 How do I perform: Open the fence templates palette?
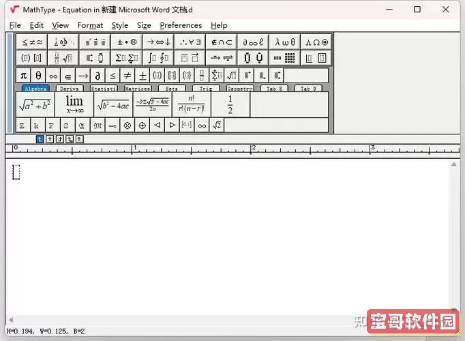(32, 58)
